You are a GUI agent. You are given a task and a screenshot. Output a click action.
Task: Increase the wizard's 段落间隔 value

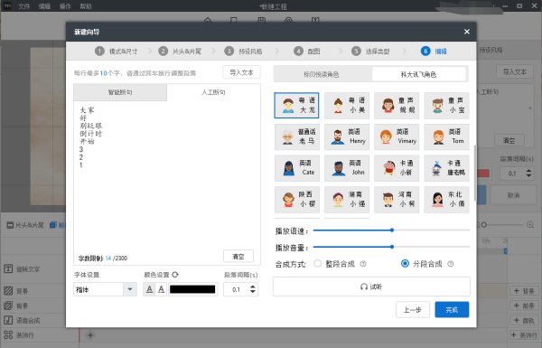coord(253,287)
